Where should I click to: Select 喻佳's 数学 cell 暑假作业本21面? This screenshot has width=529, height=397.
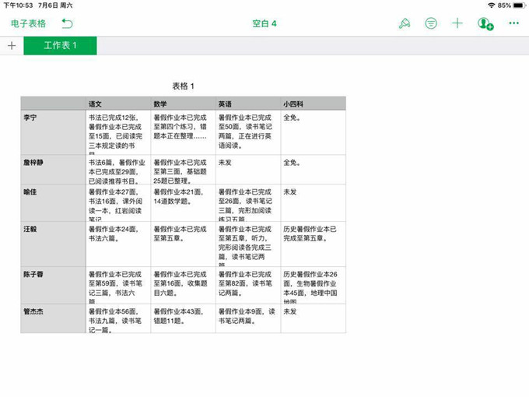point(183,203)
